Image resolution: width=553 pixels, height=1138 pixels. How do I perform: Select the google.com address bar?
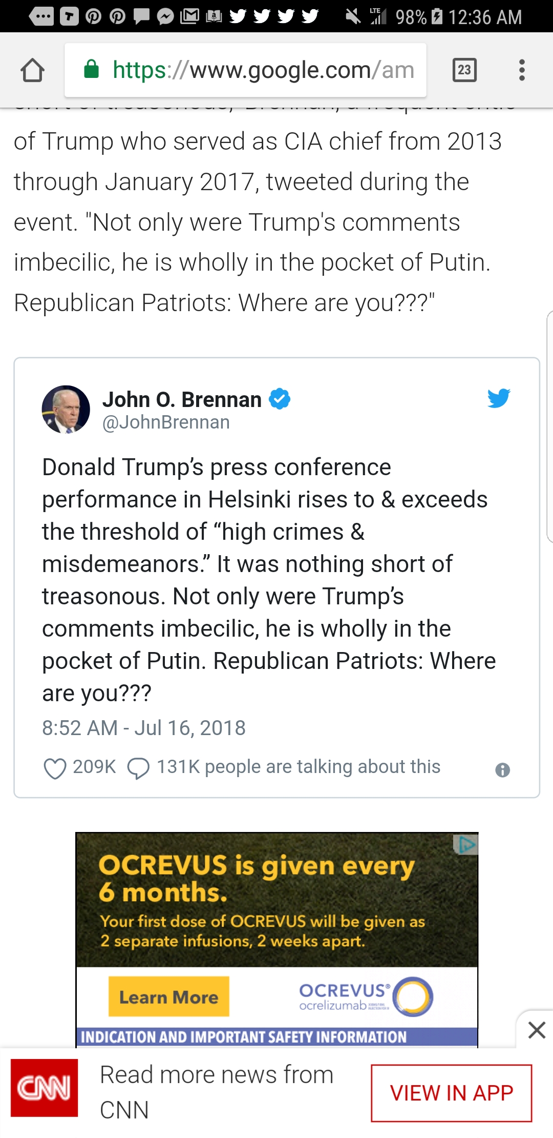tap(245, 70)
